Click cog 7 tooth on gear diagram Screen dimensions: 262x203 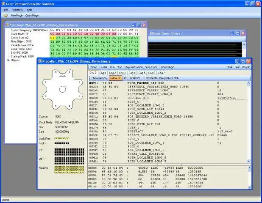(45, 82)
